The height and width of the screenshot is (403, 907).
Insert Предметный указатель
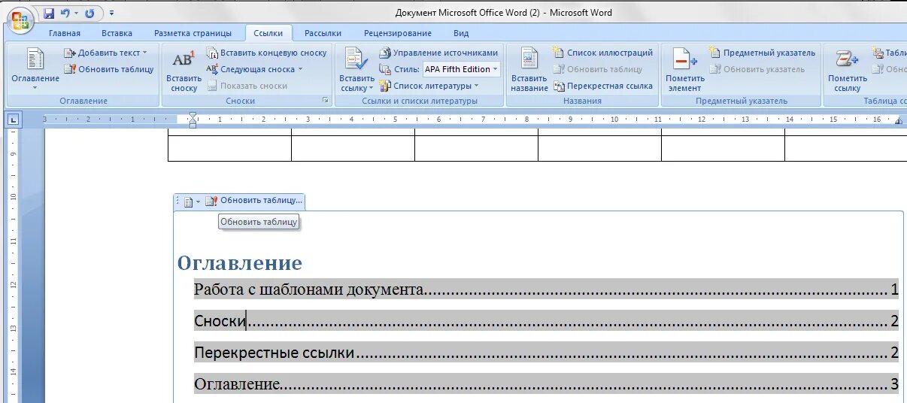763,53
